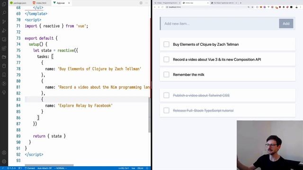Click the zoom magnifier icon in address bar
Viewport: 303px width, 170px height.
249,7
